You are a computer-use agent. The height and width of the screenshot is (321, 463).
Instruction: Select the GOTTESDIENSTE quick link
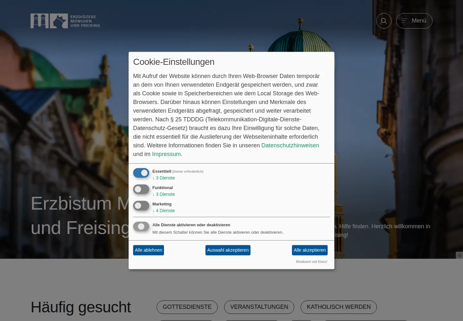click(x=187, y=307)
